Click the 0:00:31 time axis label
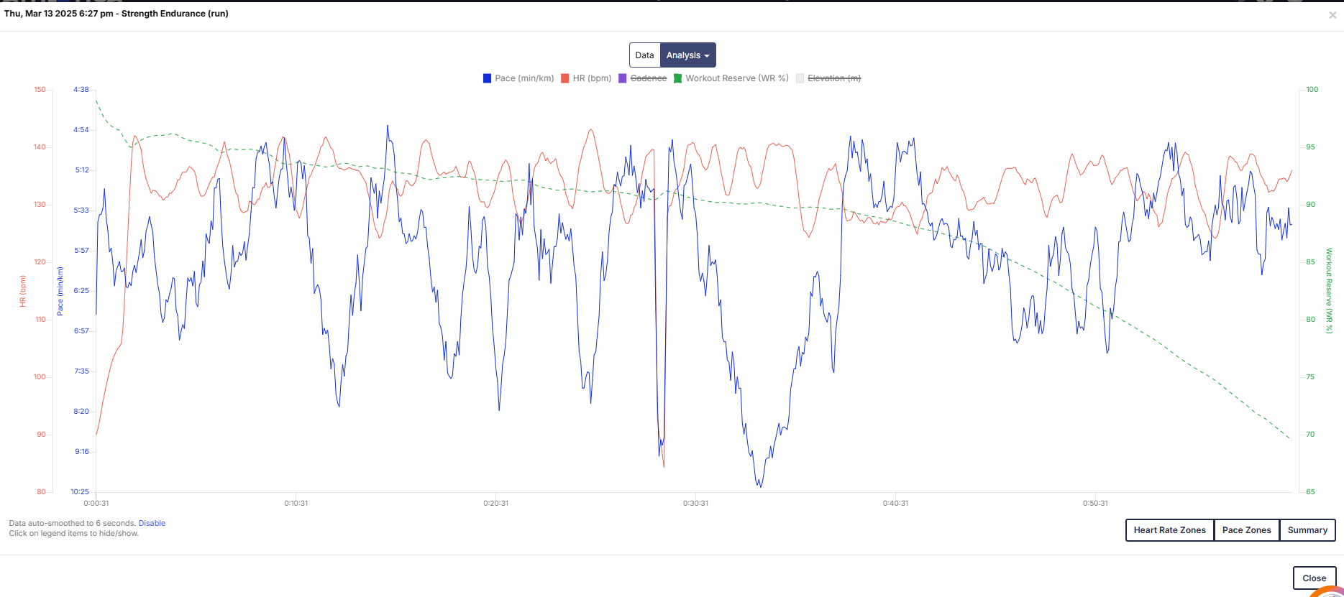This screenshot has width=1344, height=597. coord(96,503)
